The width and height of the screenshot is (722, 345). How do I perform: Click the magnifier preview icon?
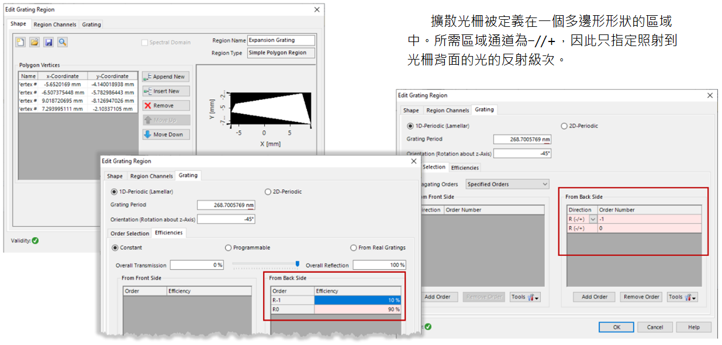point(62,42)
